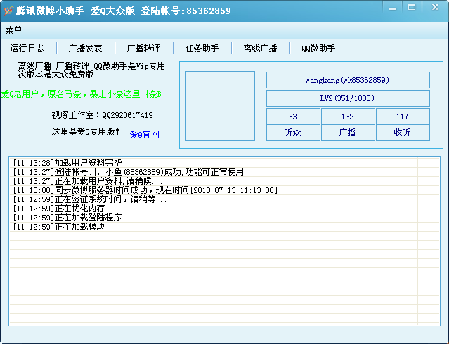The width and height of the screenshot is (449, 344).
Task: Close the 腾讯微博小助手 window
Action: [x=435, y=8]
